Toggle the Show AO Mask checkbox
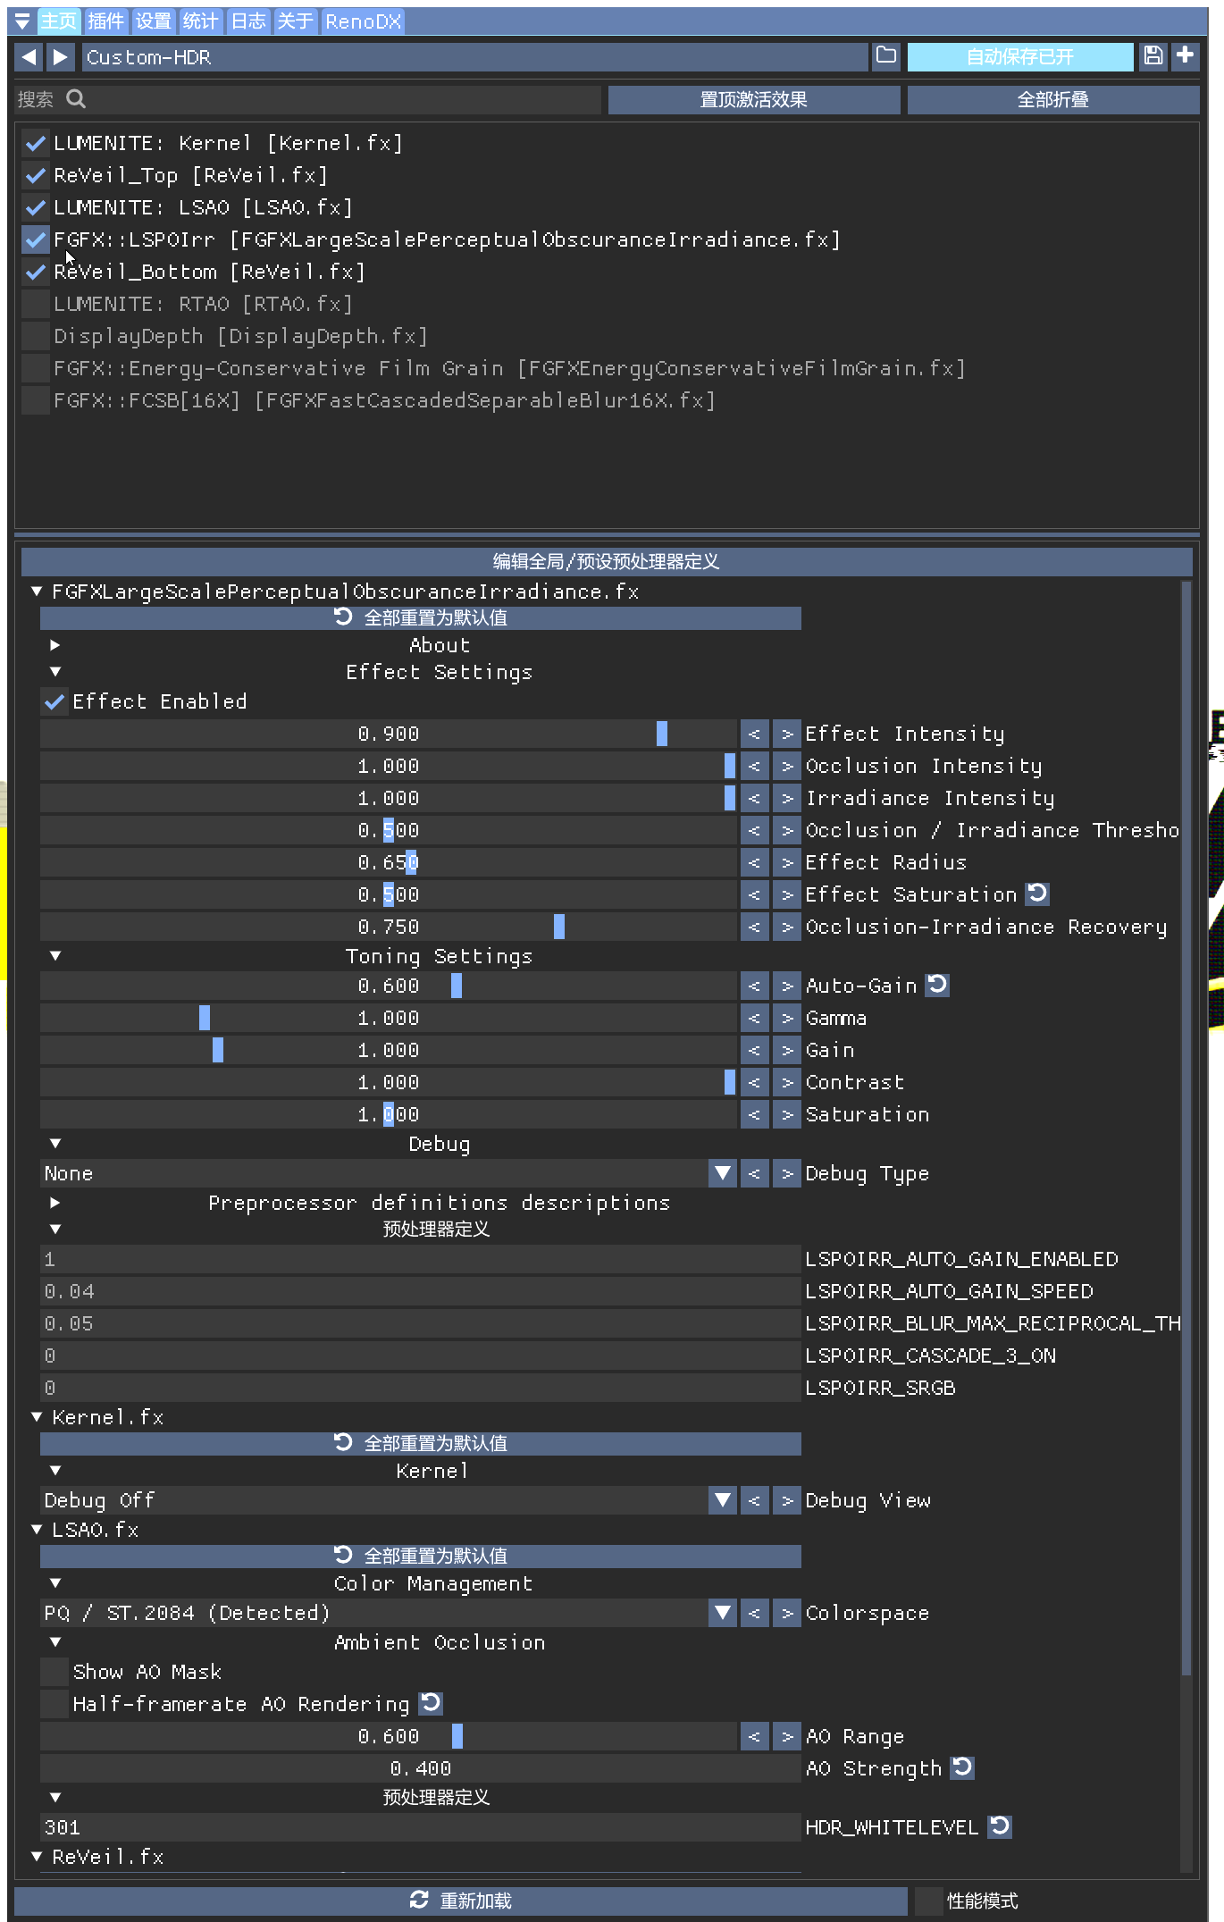The width and height of the screenshot is (1224, 1922). point(55,1671)
